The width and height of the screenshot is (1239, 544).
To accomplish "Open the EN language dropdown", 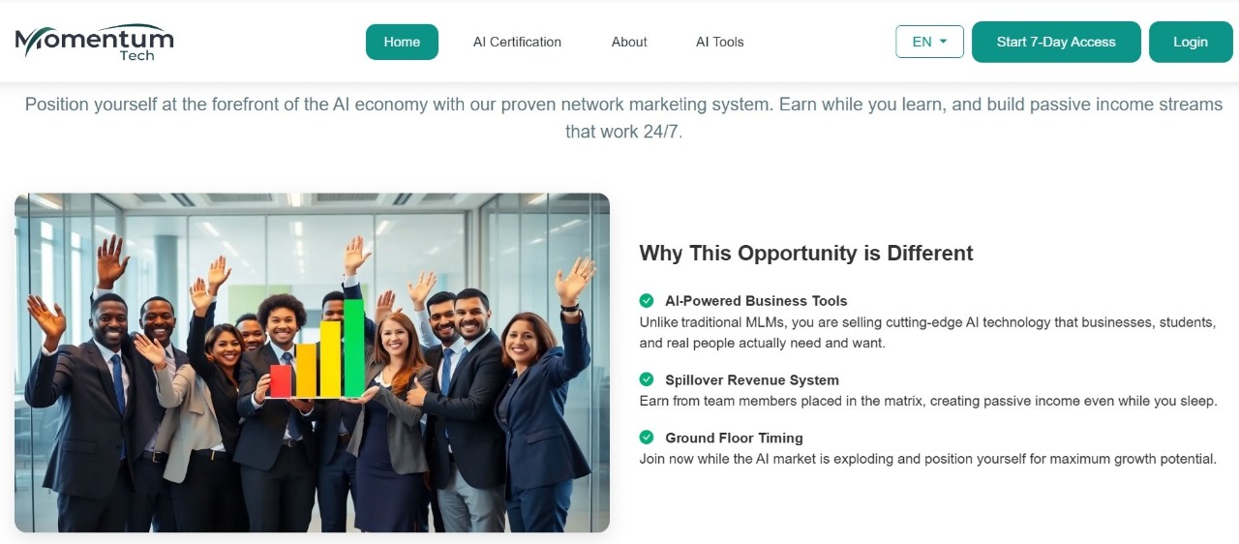I will 929,42.
